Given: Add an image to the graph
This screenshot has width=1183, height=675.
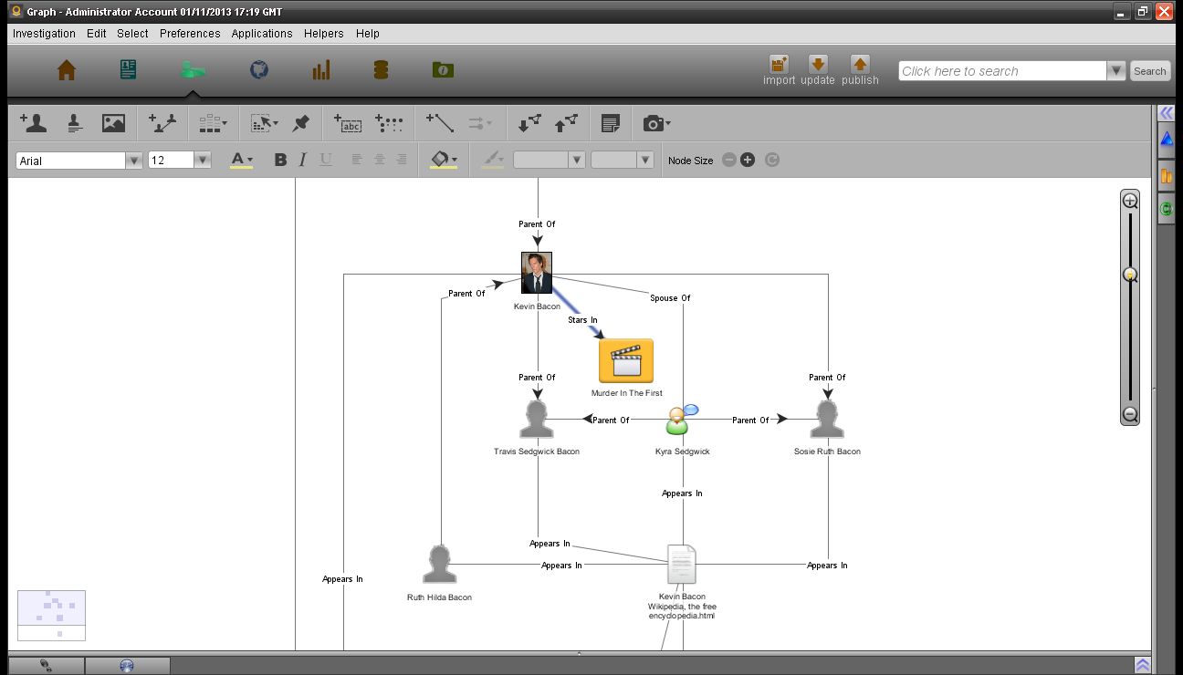Looking at the screenshot, I should (113, 122).
